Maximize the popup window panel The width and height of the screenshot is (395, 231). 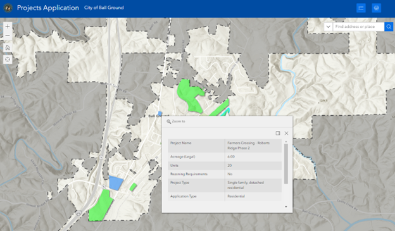pyautogui.click(x=278, y=134)
